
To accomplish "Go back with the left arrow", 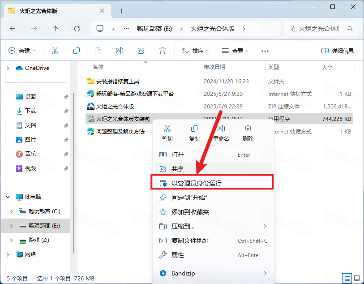I will 13,29.
